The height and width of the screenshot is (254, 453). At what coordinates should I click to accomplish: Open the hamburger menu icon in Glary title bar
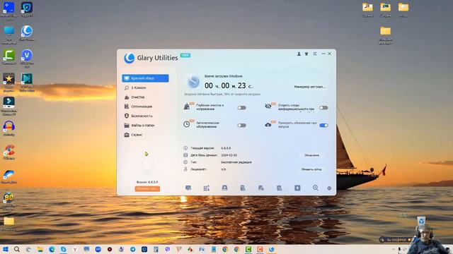coord(315,54)
